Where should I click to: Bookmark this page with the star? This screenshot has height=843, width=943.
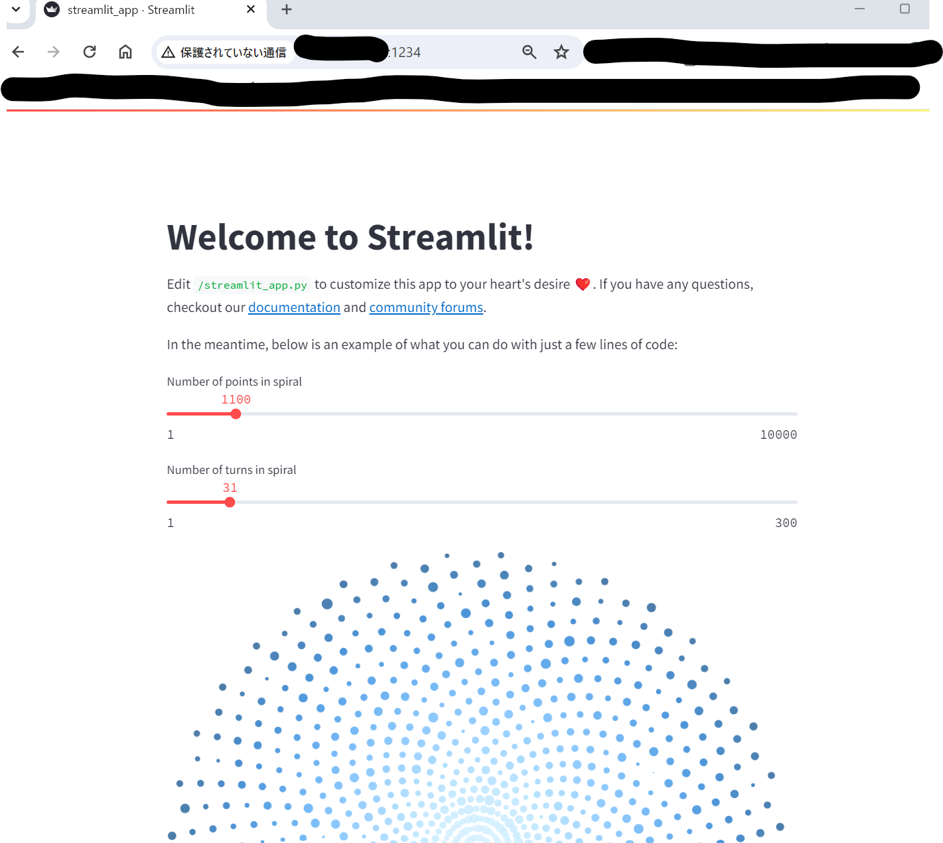(561, 51)
